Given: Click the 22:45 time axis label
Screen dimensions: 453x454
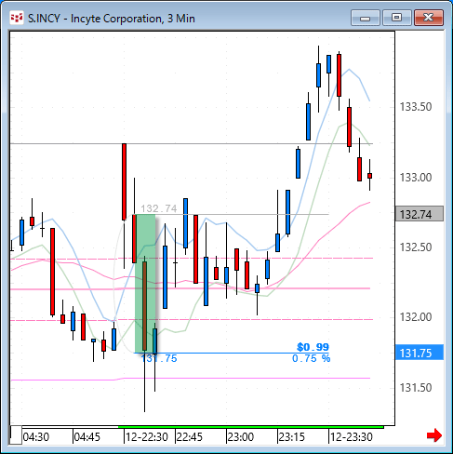Looking at the screenshot, I should (190, 437).
